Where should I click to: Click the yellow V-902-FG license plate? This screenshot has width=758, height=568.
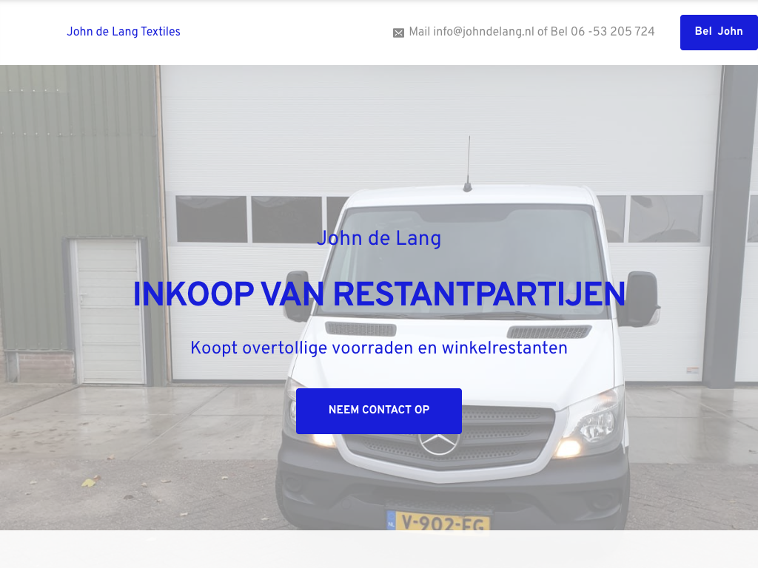pyautogui.click(x=438, y=521)
